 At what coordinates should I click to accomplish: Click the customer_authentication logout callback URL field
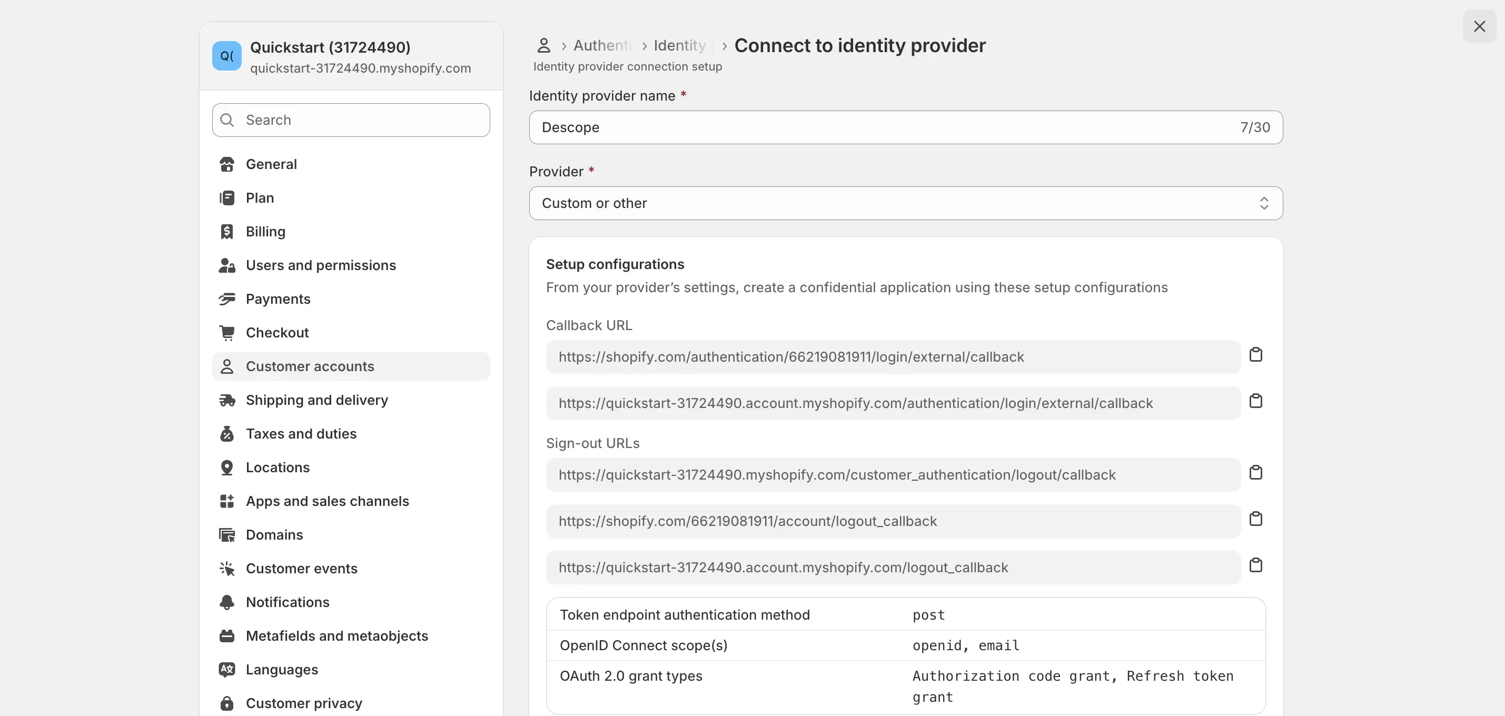coord(893,475)
